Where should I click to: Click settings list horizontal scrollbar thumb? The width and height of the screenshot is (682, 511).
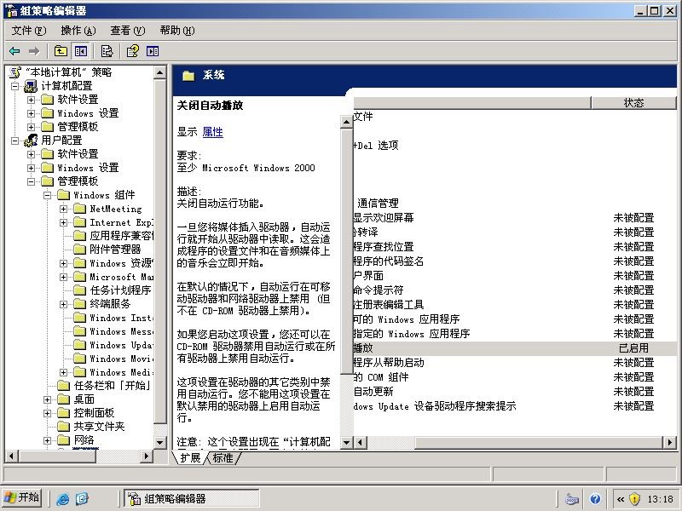[x=539, y=443]
